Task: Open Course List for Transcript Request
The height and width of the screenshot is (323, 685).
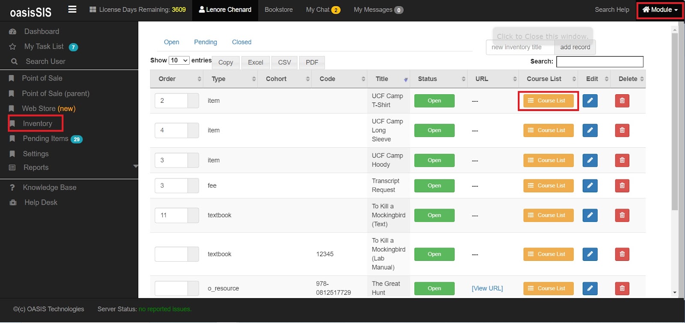Action: [548, 185]
